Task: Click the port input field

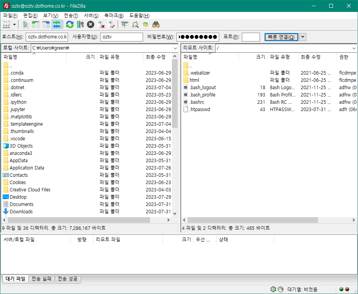Action: pyautogui.click(x=251, y=37)
